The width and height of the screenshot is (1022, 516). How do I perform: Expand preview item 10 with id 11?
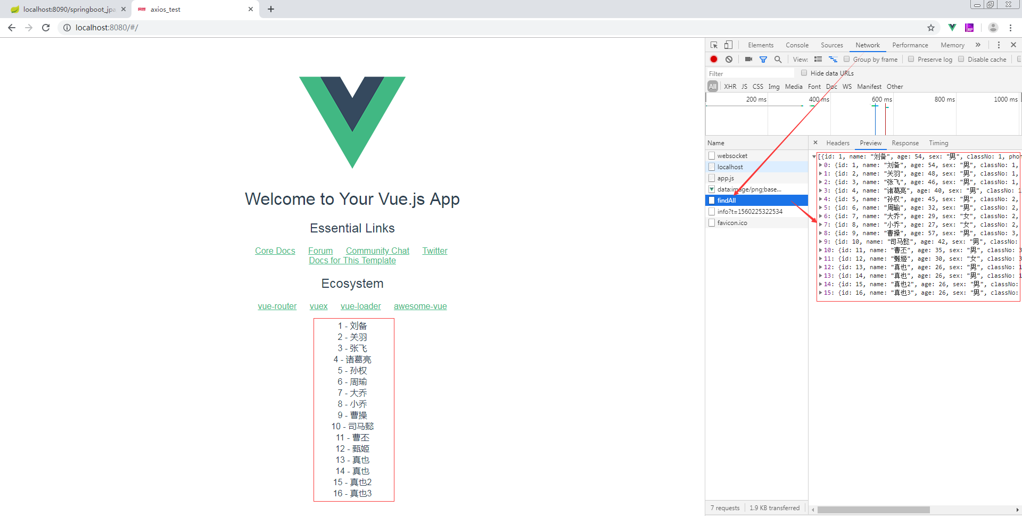[x=820, y=251]
